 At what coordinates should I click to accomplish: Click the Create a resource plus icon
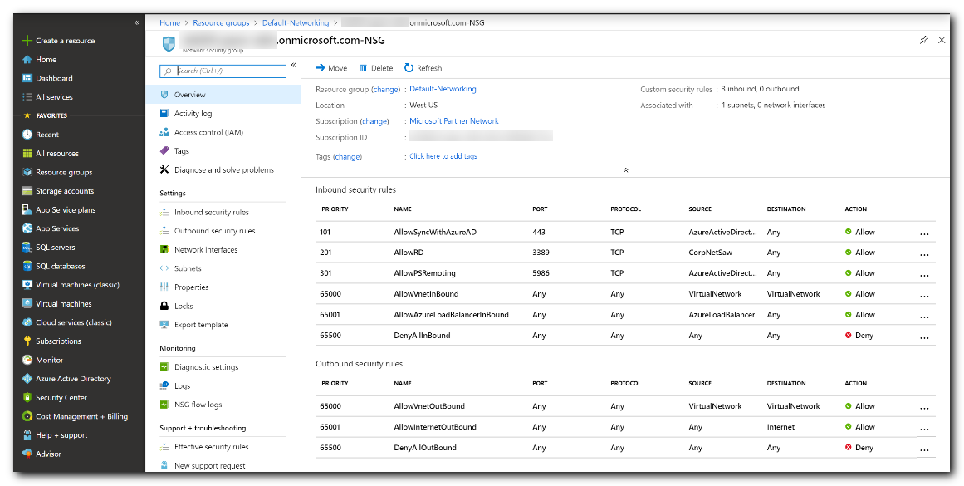[27, 41]
